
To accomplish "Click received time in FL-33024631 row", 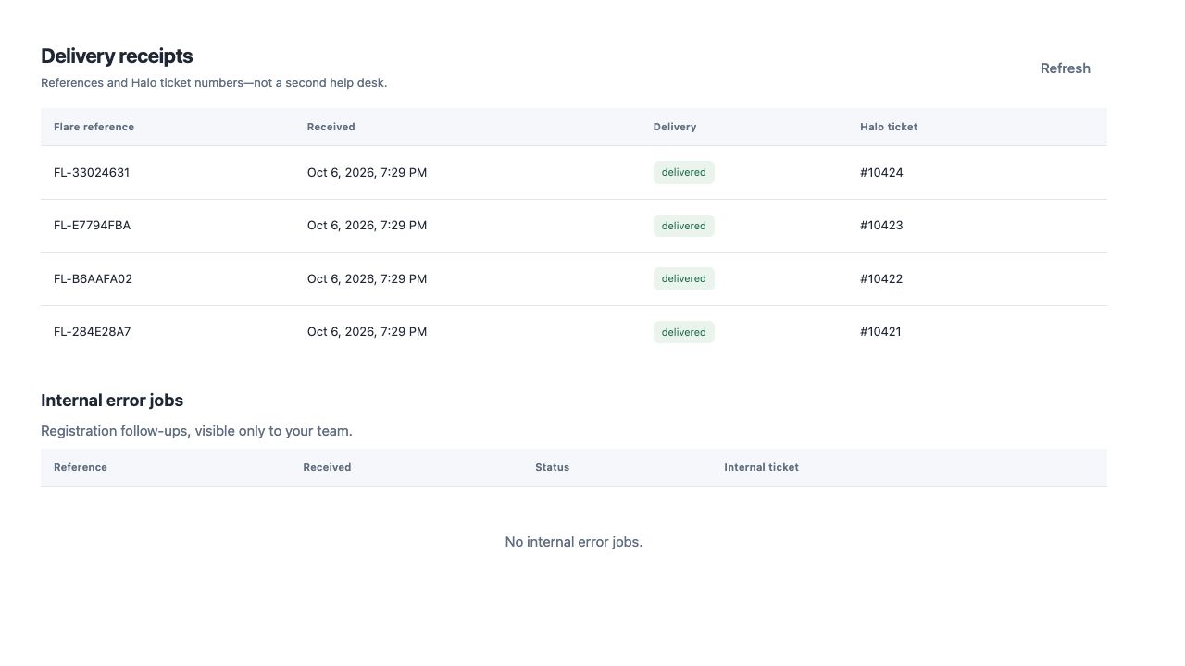I will coord(367,173).
